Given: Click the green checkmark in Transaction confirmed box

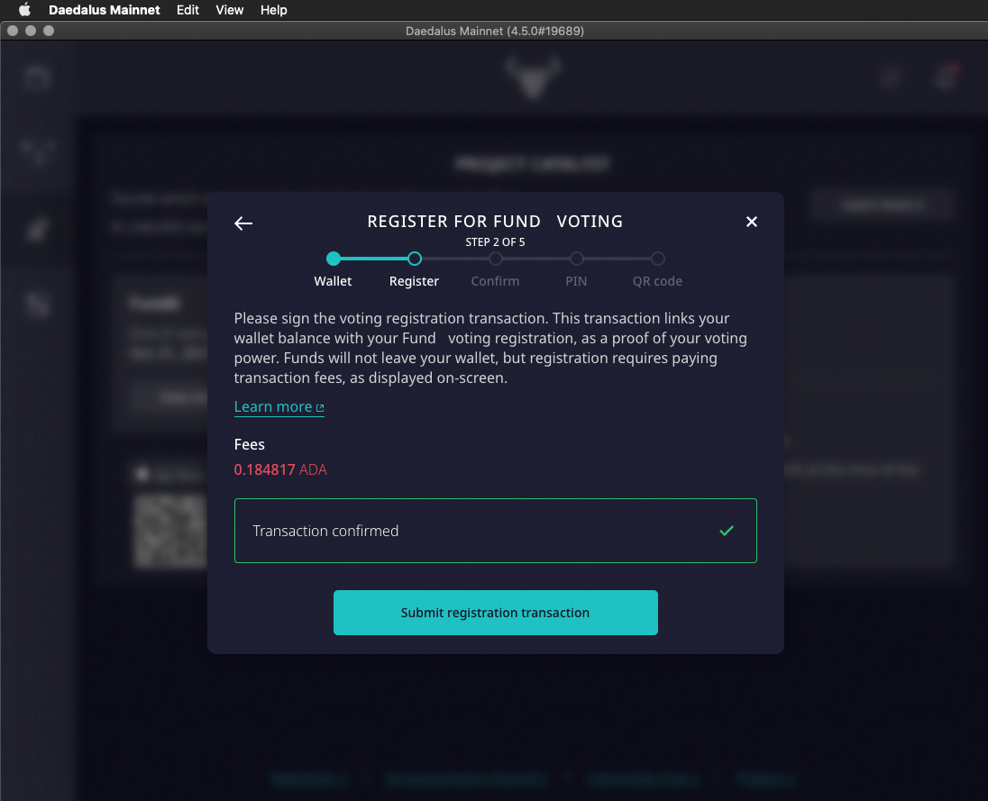Looking at the screenshot, I should 727,532.
